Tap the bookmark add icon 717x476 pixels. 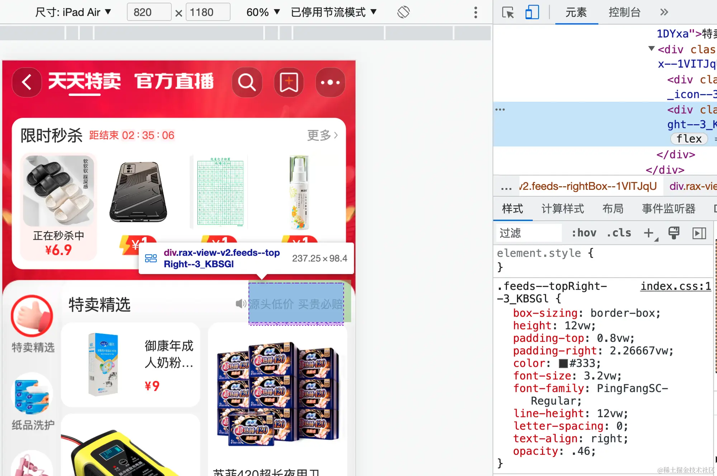point(289,82)
